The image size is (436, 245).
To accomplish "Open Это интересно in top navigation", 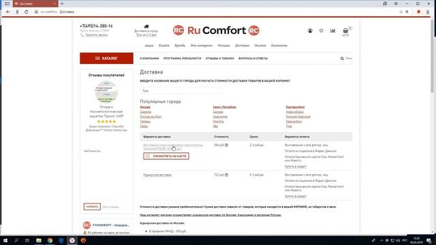I will click(202, 46).
